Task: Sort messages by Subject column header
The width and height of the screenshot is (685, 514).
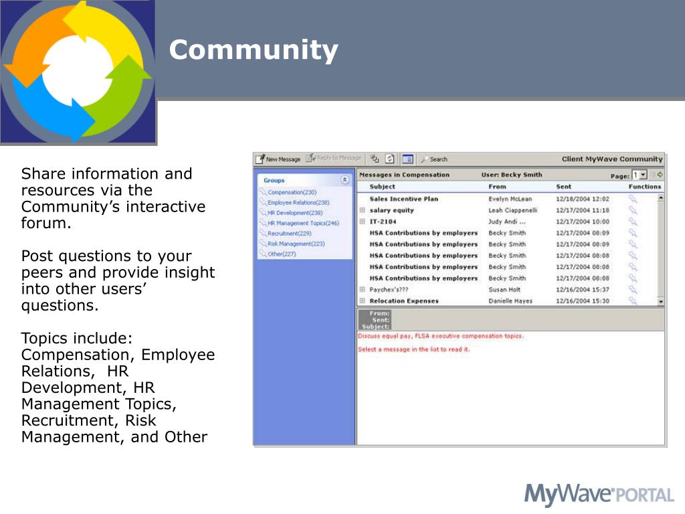Action: click(382, 187)
